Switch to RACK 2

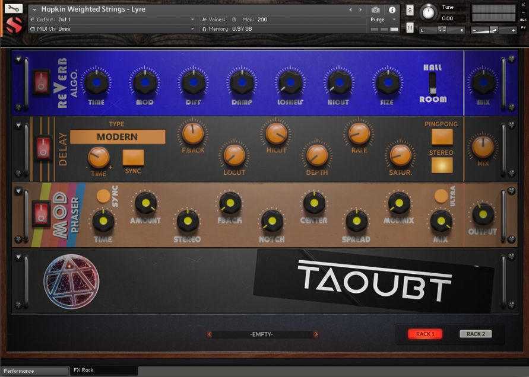click(x=475, y=334)
